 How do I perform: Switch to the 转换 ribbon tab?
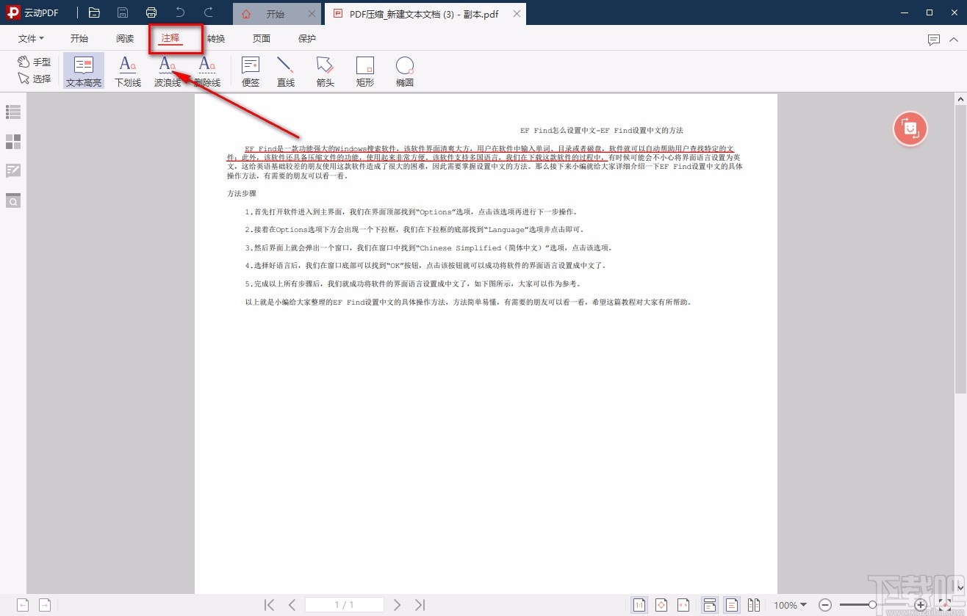coord(216,38)
